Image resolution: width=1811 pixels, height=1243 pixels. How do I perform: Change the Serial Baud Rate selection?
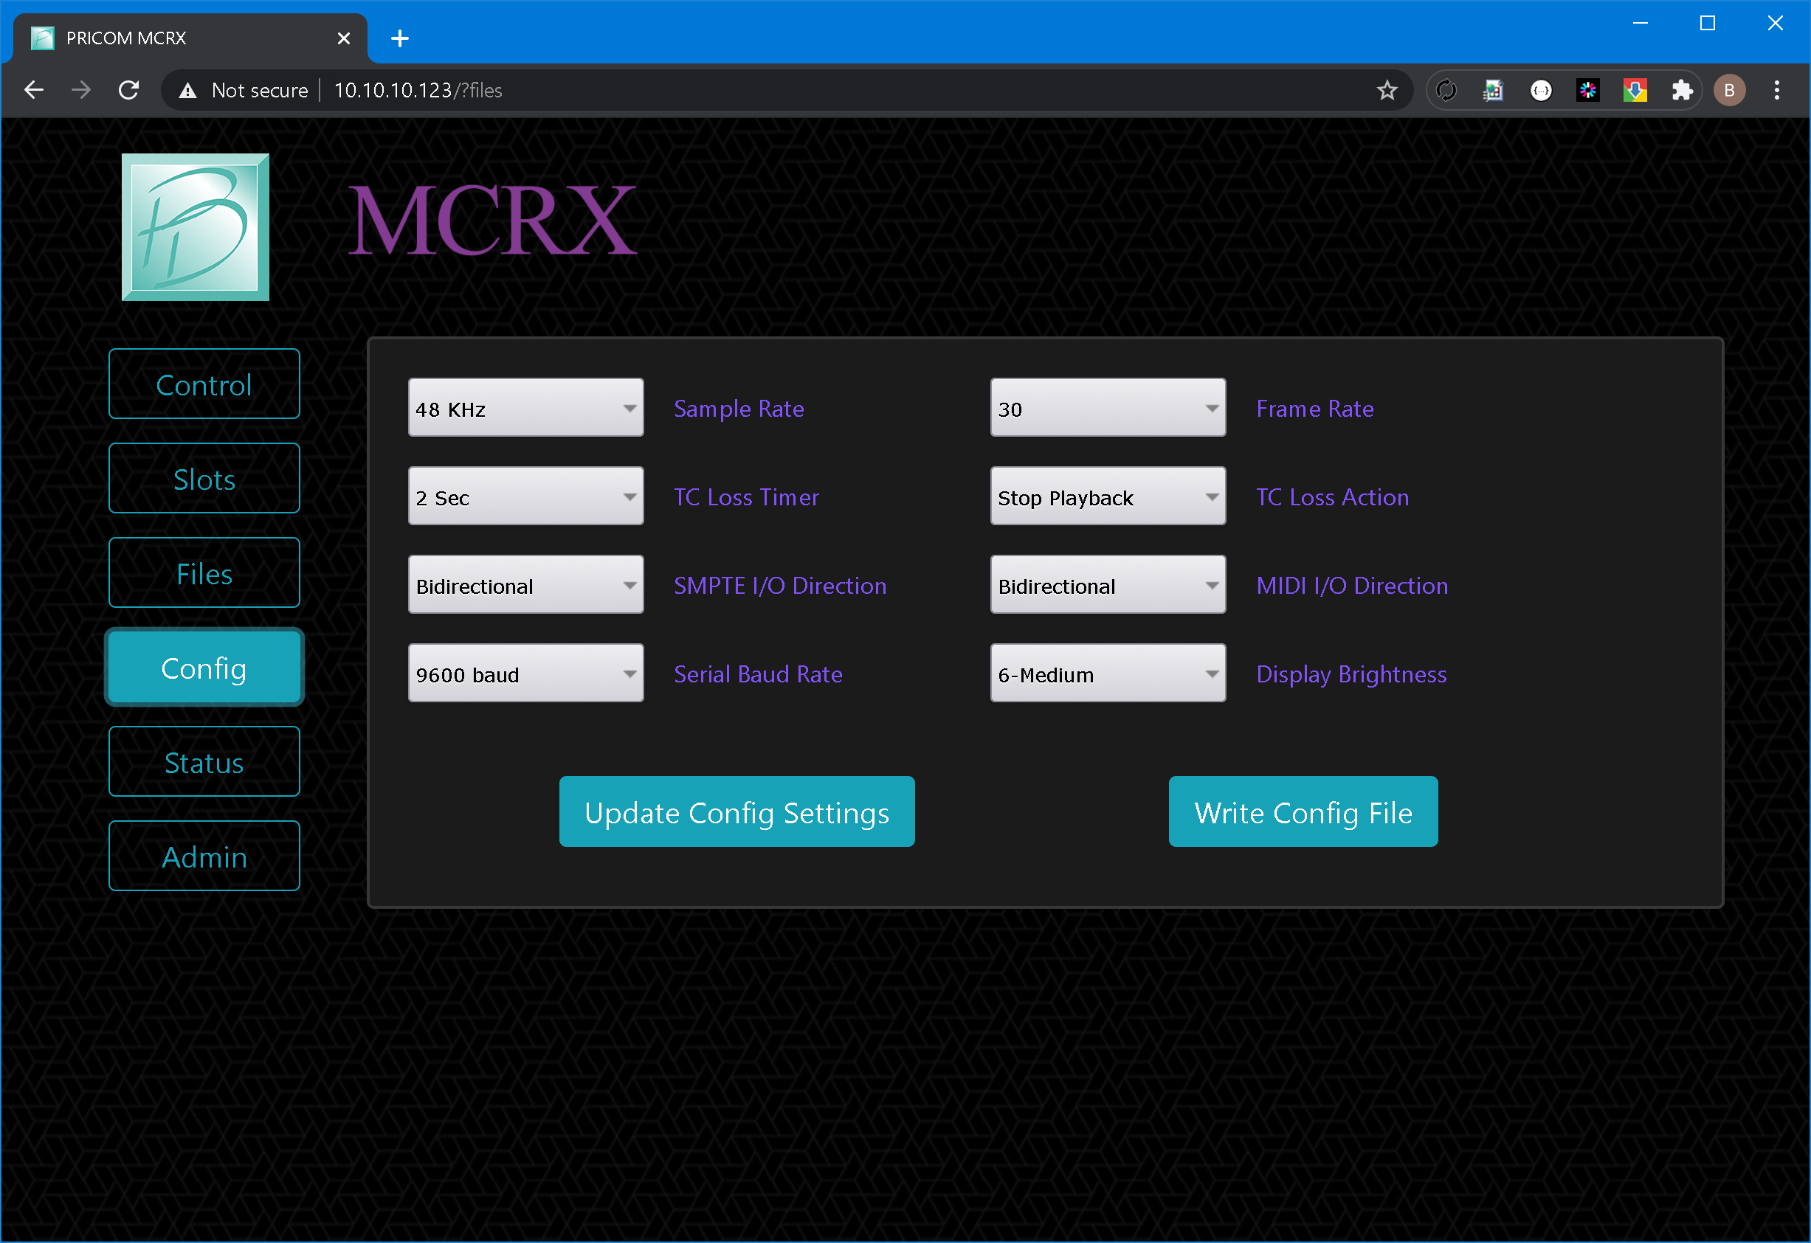525,674
